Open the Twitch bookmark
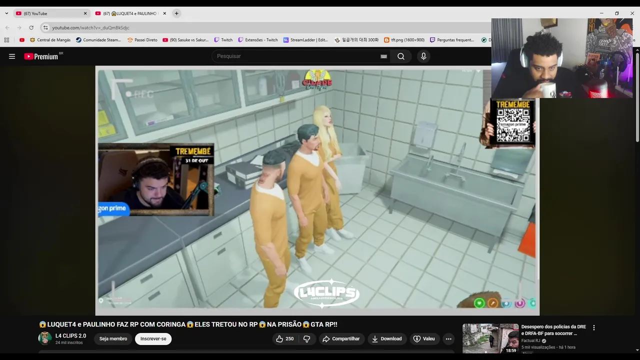This screenshot has width=640, height=360. tap(223, 40)
